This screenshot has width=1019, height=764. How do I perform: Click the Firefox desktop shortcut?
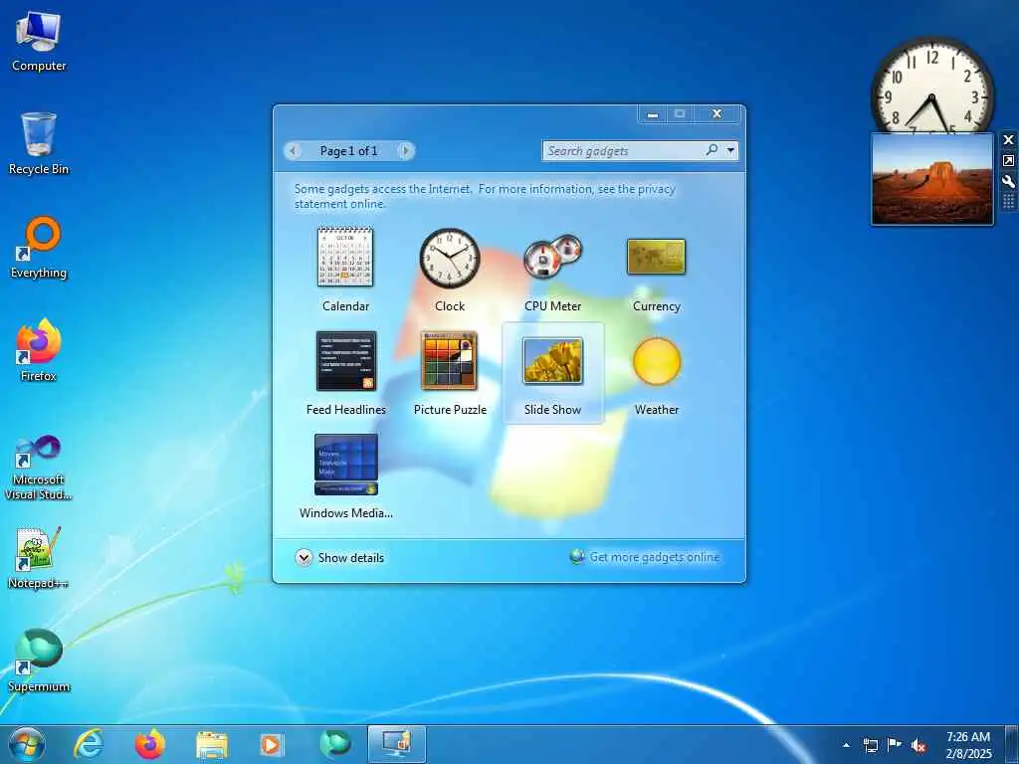point(39,351)
